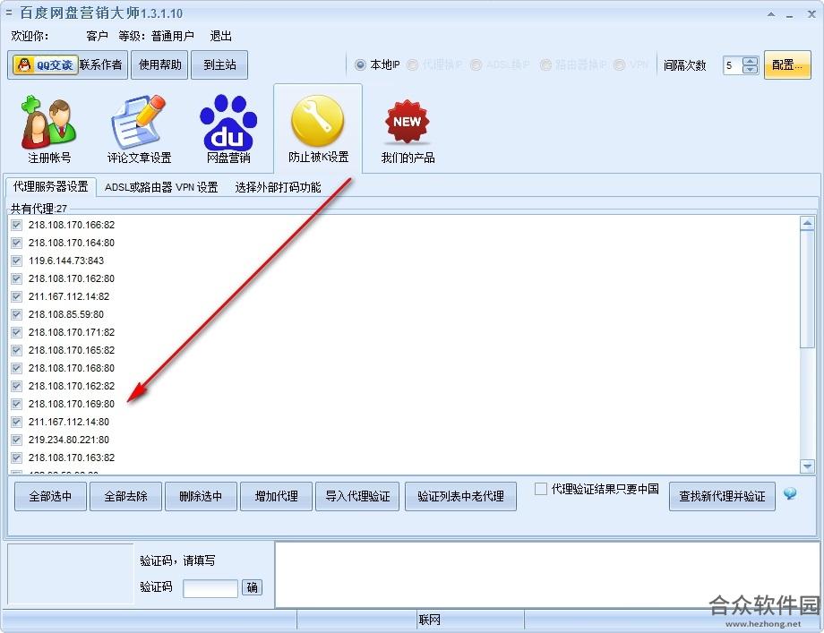Click 全部去除 to deselect all
The width and height of the screenshot is (824, 633).
[x=125, y=496]
